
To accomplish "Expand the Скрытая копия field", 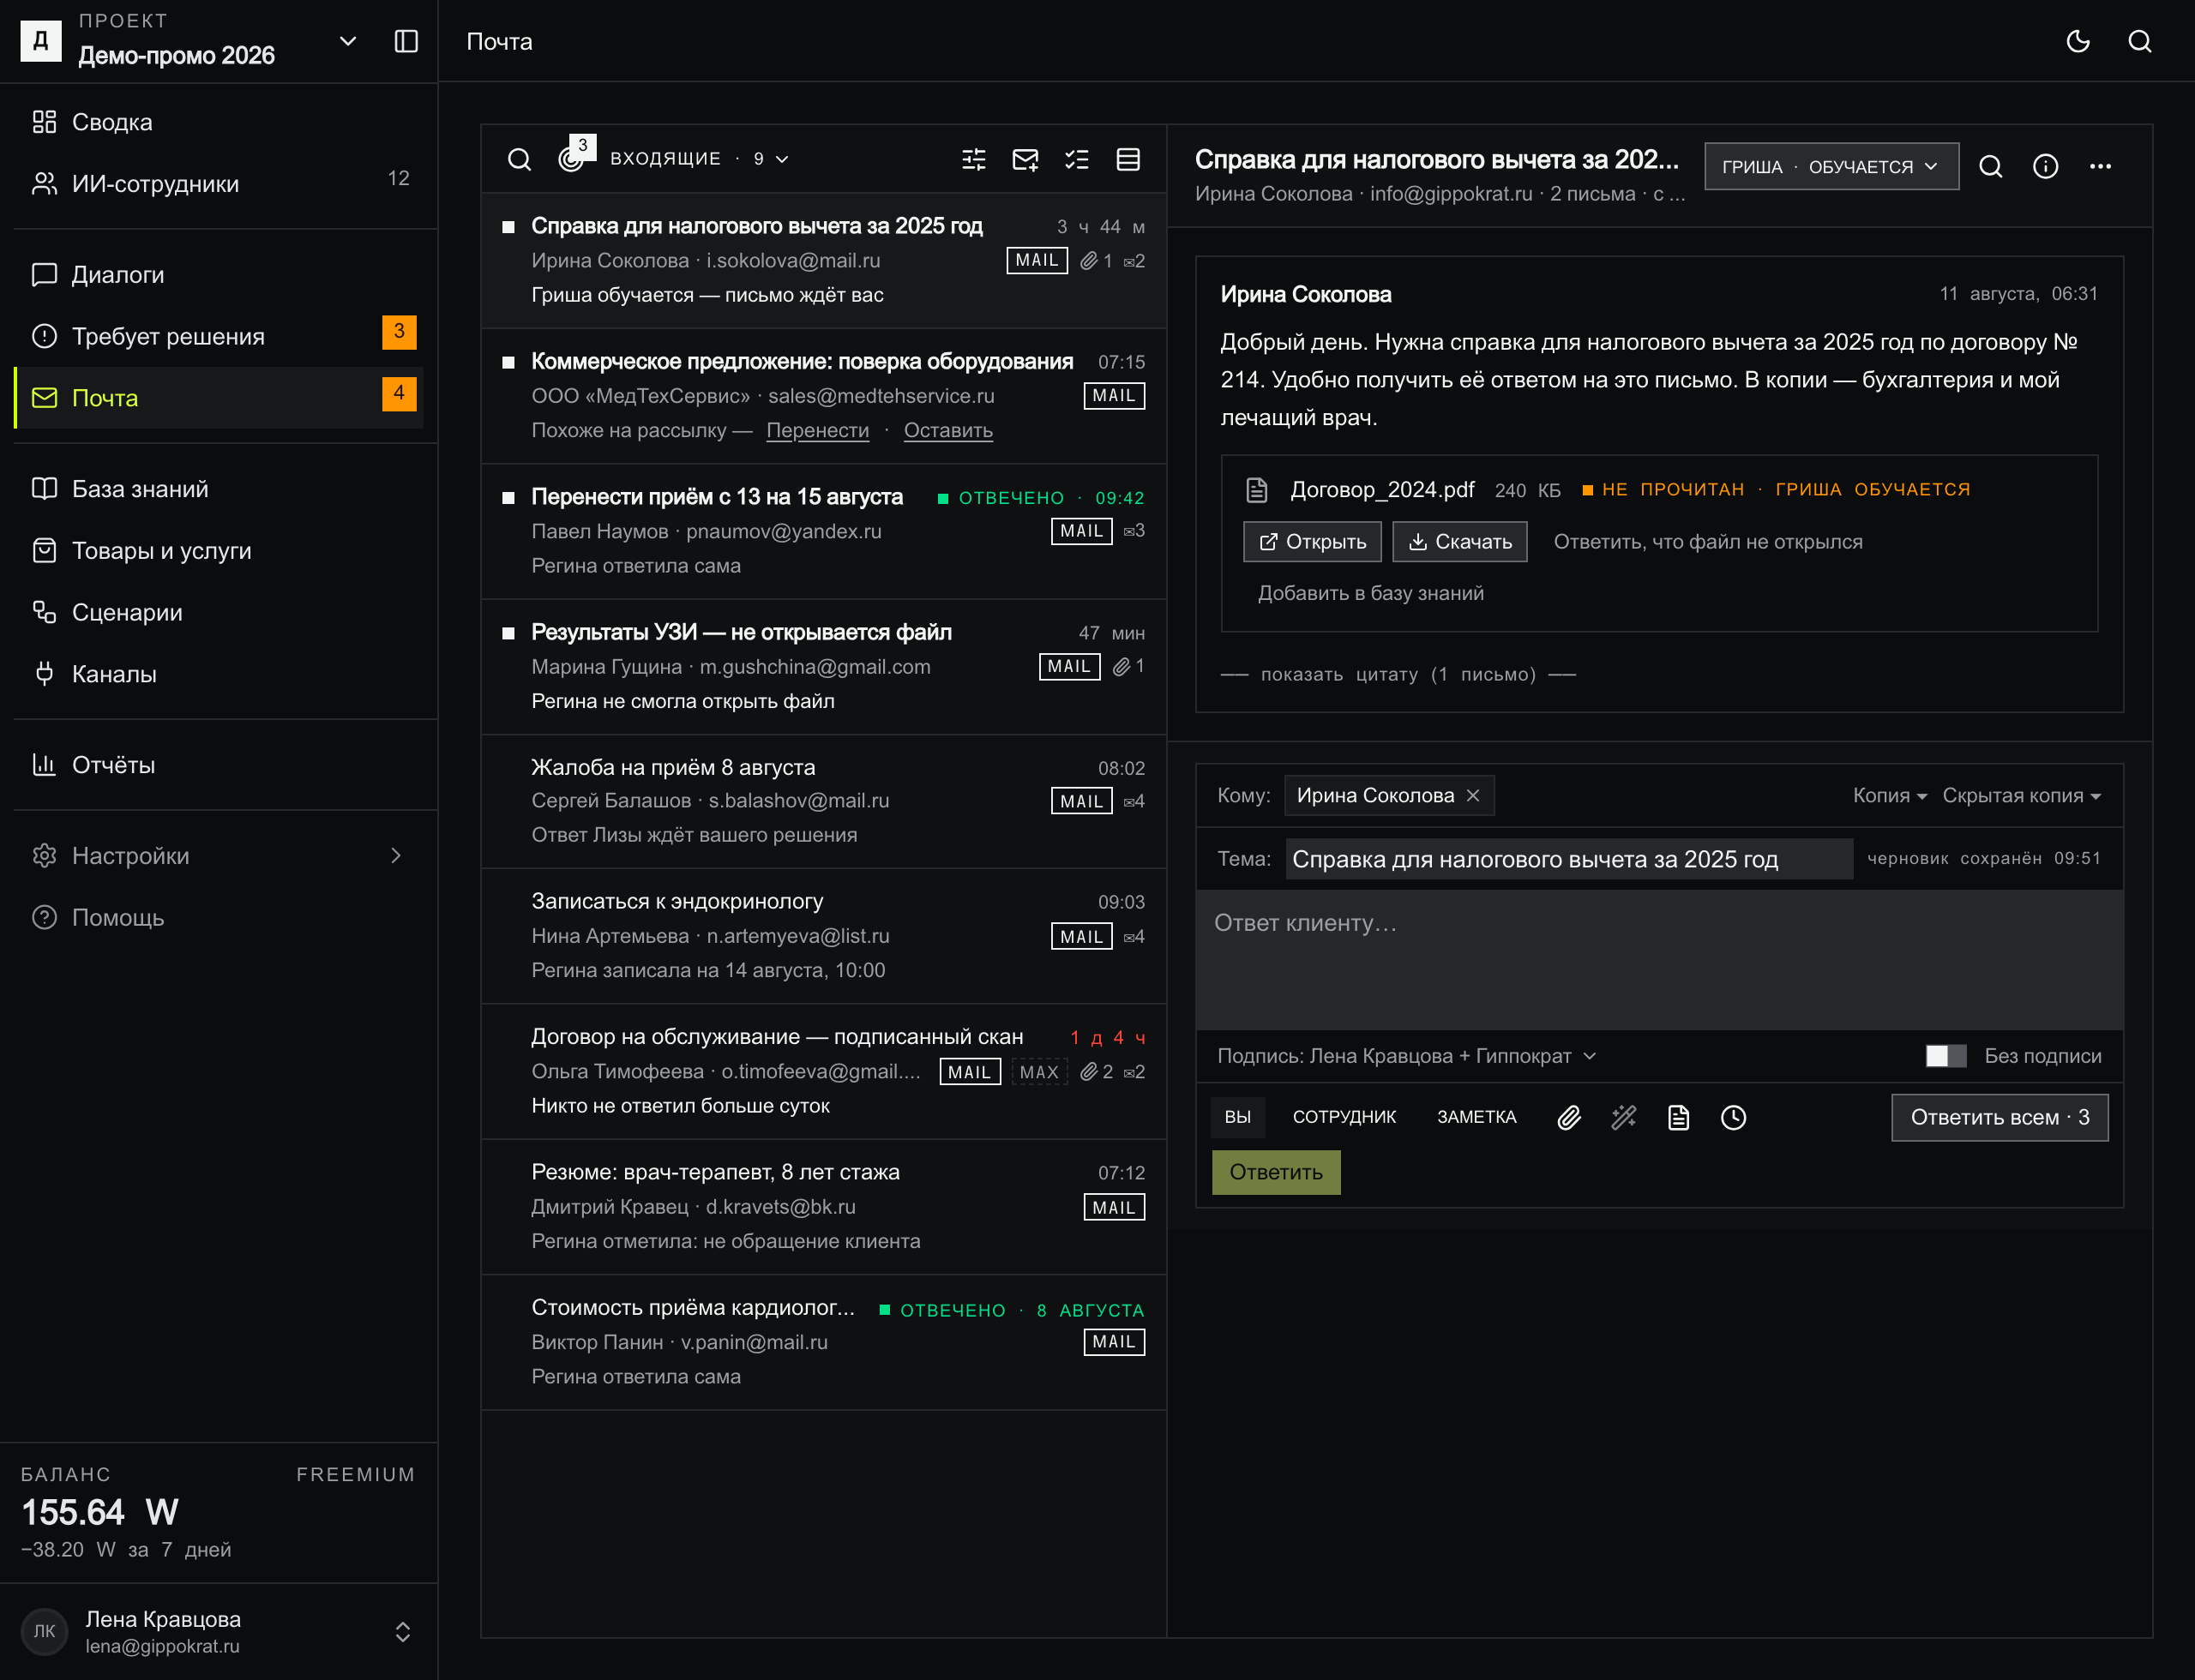I will pyautogui.click(x=2022, y=795).
